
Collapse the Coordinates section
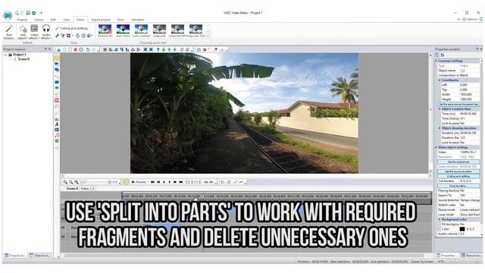[x=440, y=80]
